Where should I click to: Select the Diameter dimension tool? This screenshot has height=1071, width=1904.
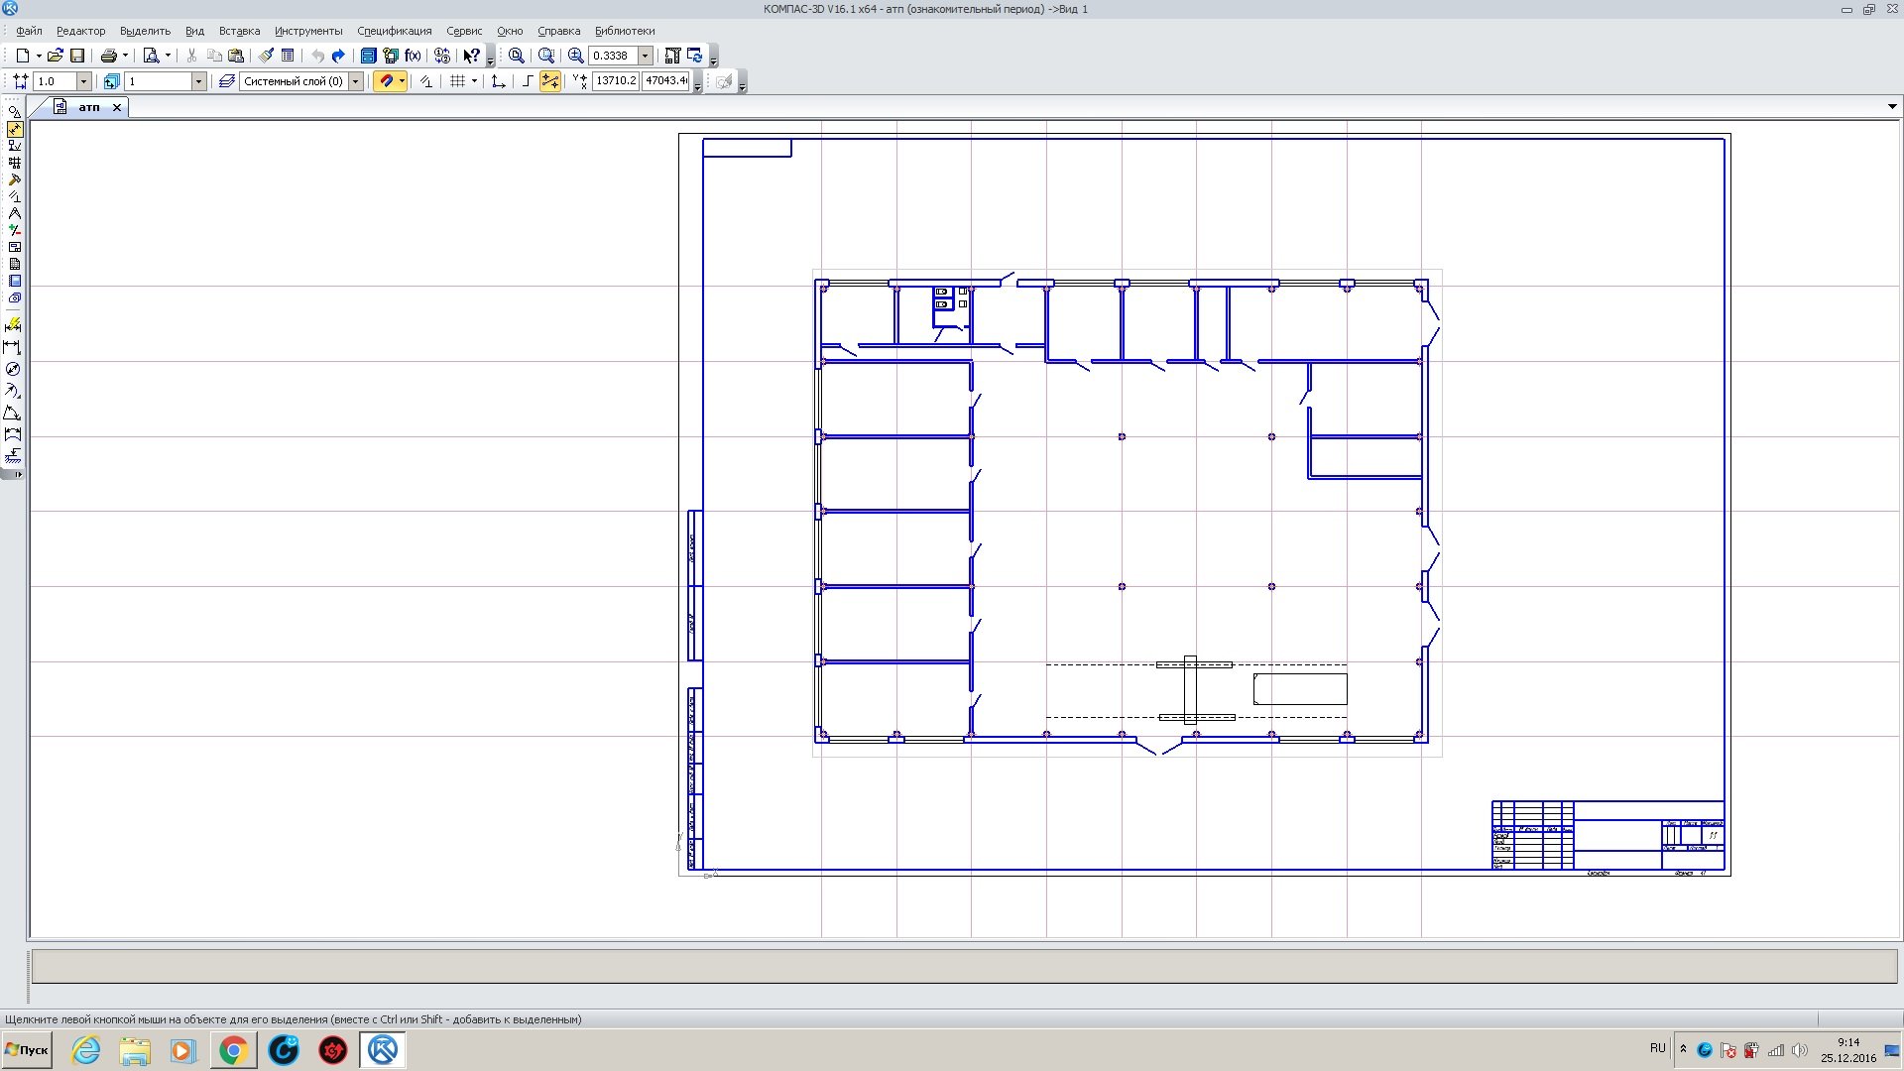click(13, 369)
